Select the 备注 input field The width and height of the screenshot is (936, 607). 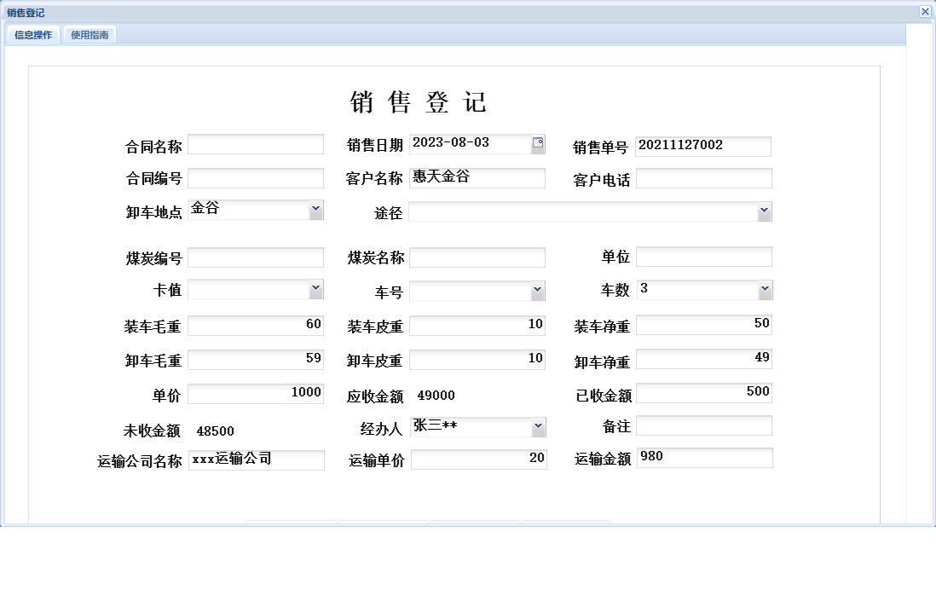click(x=704, y=425)
